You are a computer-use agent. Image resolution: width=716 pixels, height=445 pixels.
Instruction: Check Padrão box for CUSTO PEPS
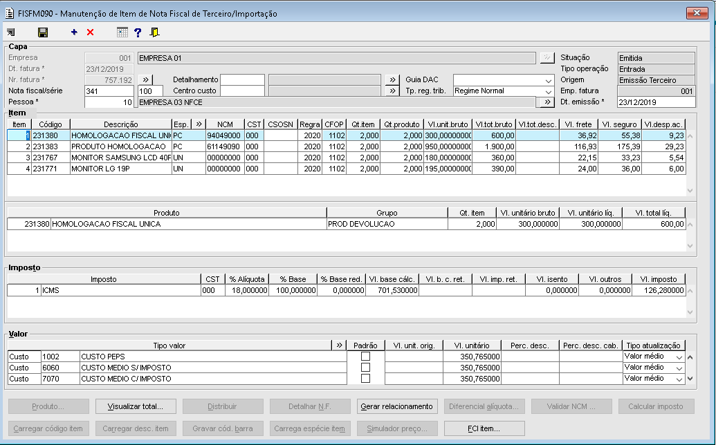coord(365,357)
